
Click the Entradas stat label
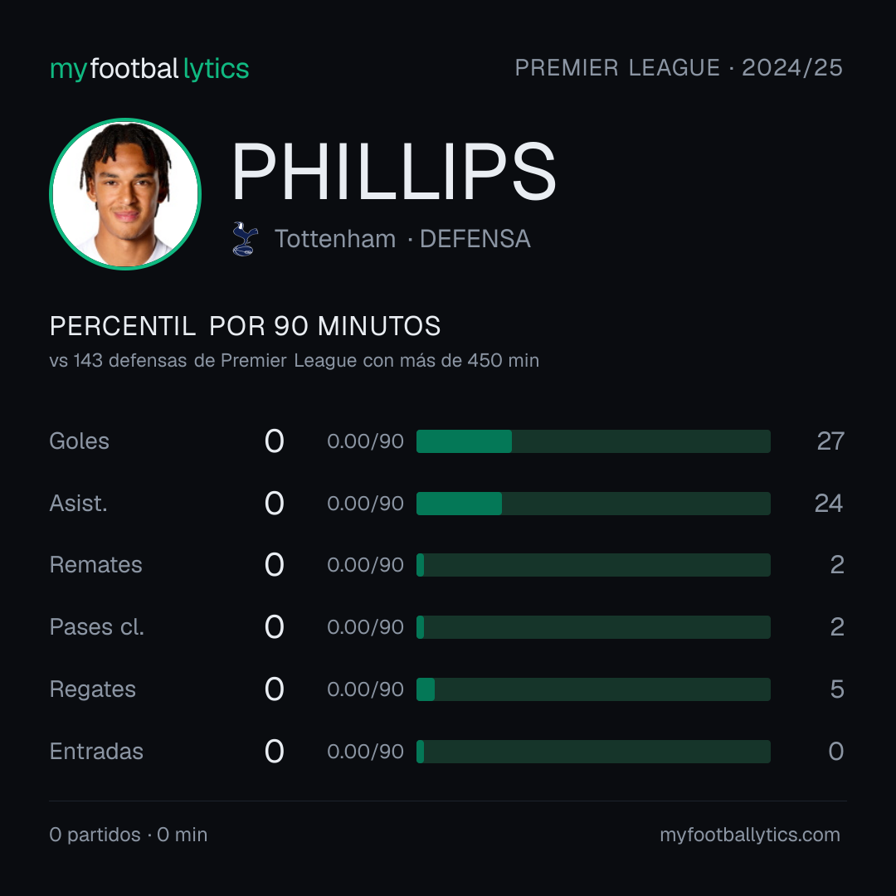click(96, 752)
